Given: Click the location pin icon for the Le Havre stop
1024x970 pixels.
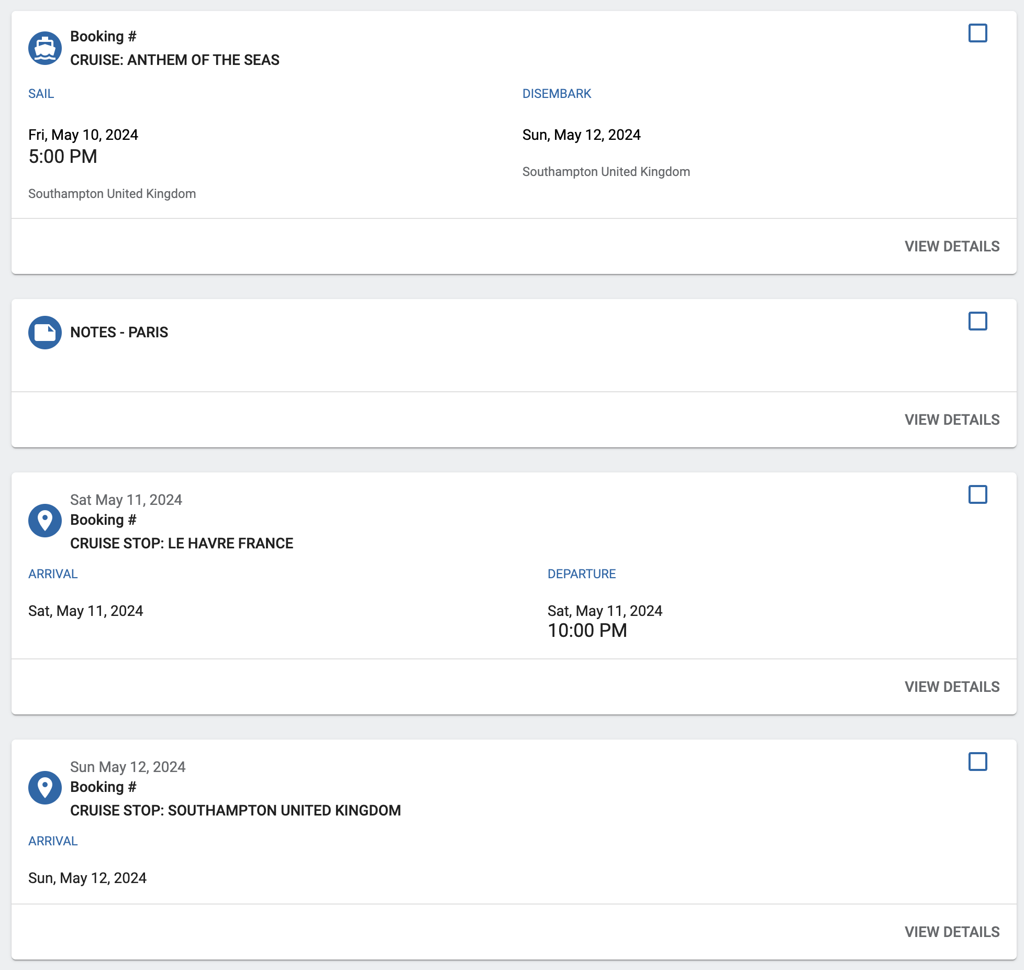Looking at the screenshot, I should point(45,521).
